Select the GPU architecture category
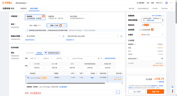This screenshot has height=96, width=177. click(x=72, y=64)
